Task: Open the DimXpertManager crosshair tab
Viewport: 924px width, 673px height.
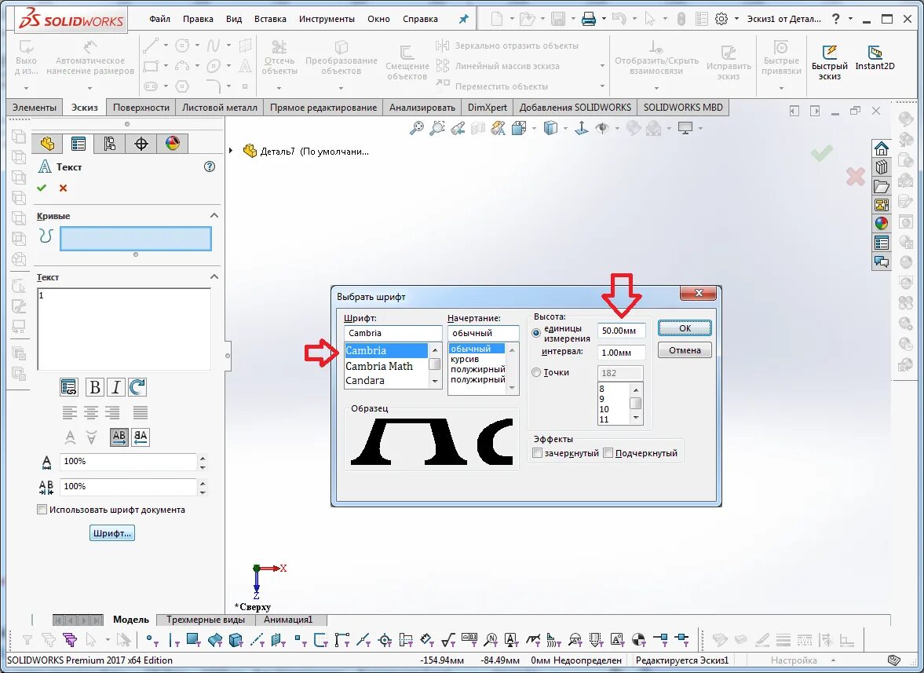Action: [141, 143]
